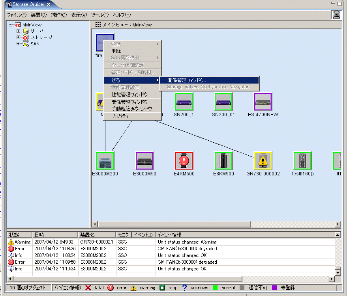Expand the SAN tree node
Image resolution: width=347 pixels, height=296 pixels.
click(19, 44)
